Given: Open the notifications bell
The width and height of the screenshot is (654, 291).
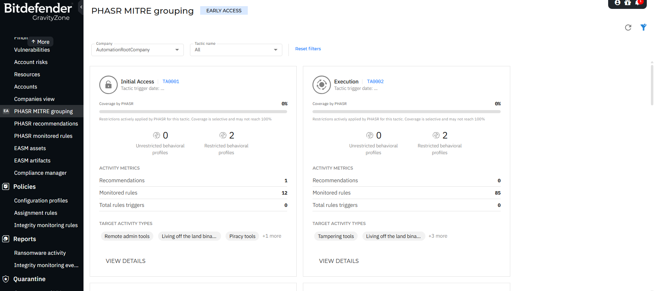Looking at the screenshot, I should click(x=637, y=3).
